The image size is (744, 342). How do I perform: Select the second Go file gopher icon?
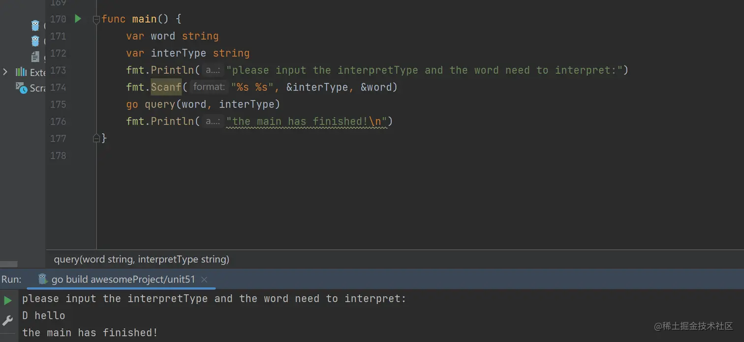[x=35, y=41]
